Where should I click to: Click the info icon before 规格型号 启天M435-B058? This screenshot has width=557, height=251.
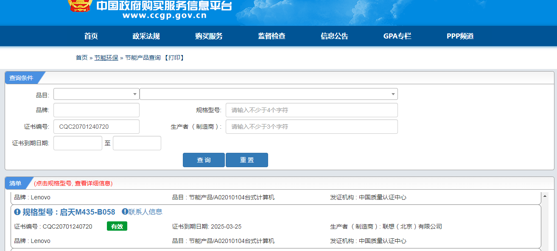17,212
